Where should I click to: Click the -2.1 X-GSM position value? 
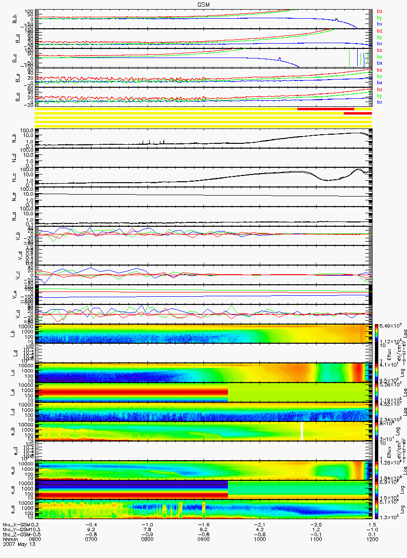click(x=260, y=525)
